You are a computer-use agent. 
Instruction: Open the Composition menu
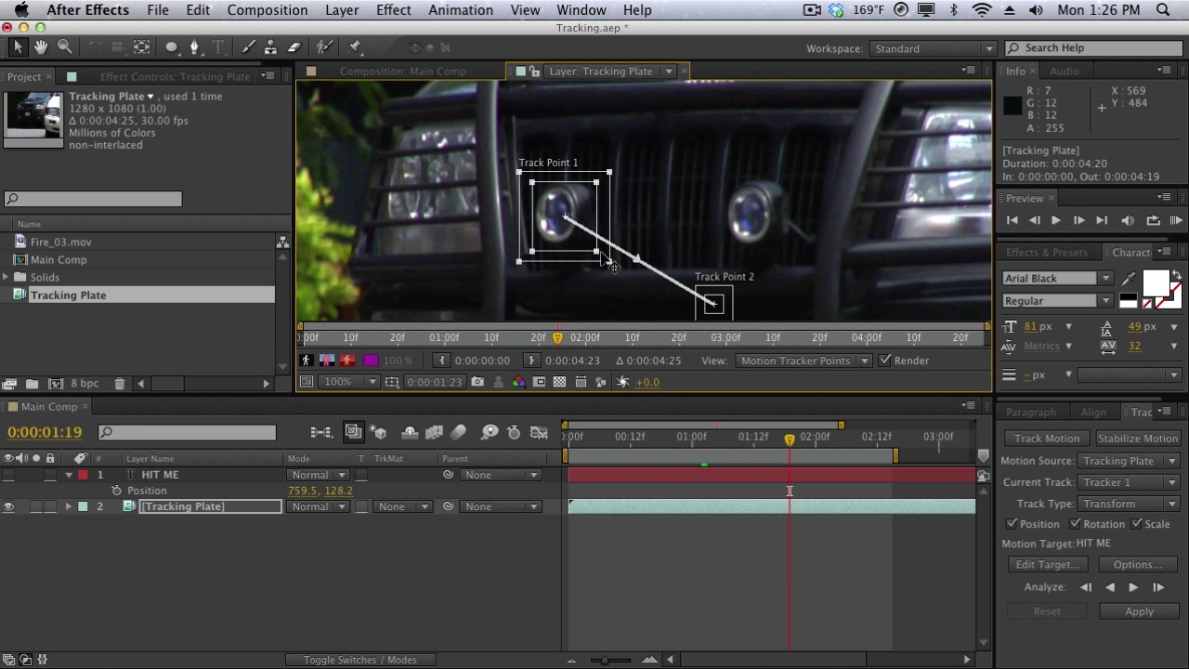(x=267, y=10)
